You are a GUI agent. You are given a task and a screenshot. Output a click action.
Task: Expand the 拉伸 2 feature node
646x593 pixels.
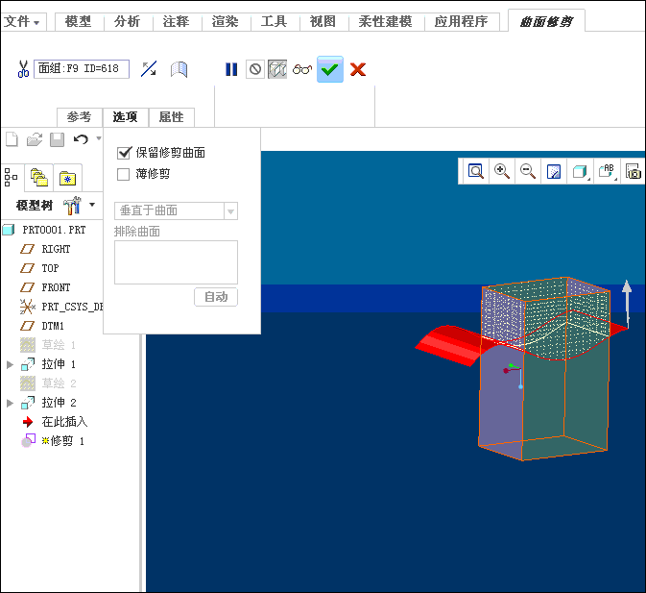point(11,403)
